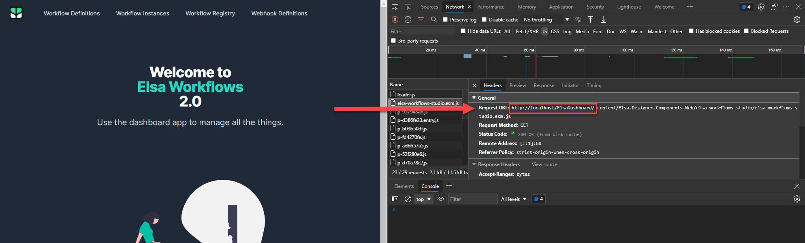Clear the console output
Image resolution: width=805 pixels, height=243 pixels.
(408, 199)
